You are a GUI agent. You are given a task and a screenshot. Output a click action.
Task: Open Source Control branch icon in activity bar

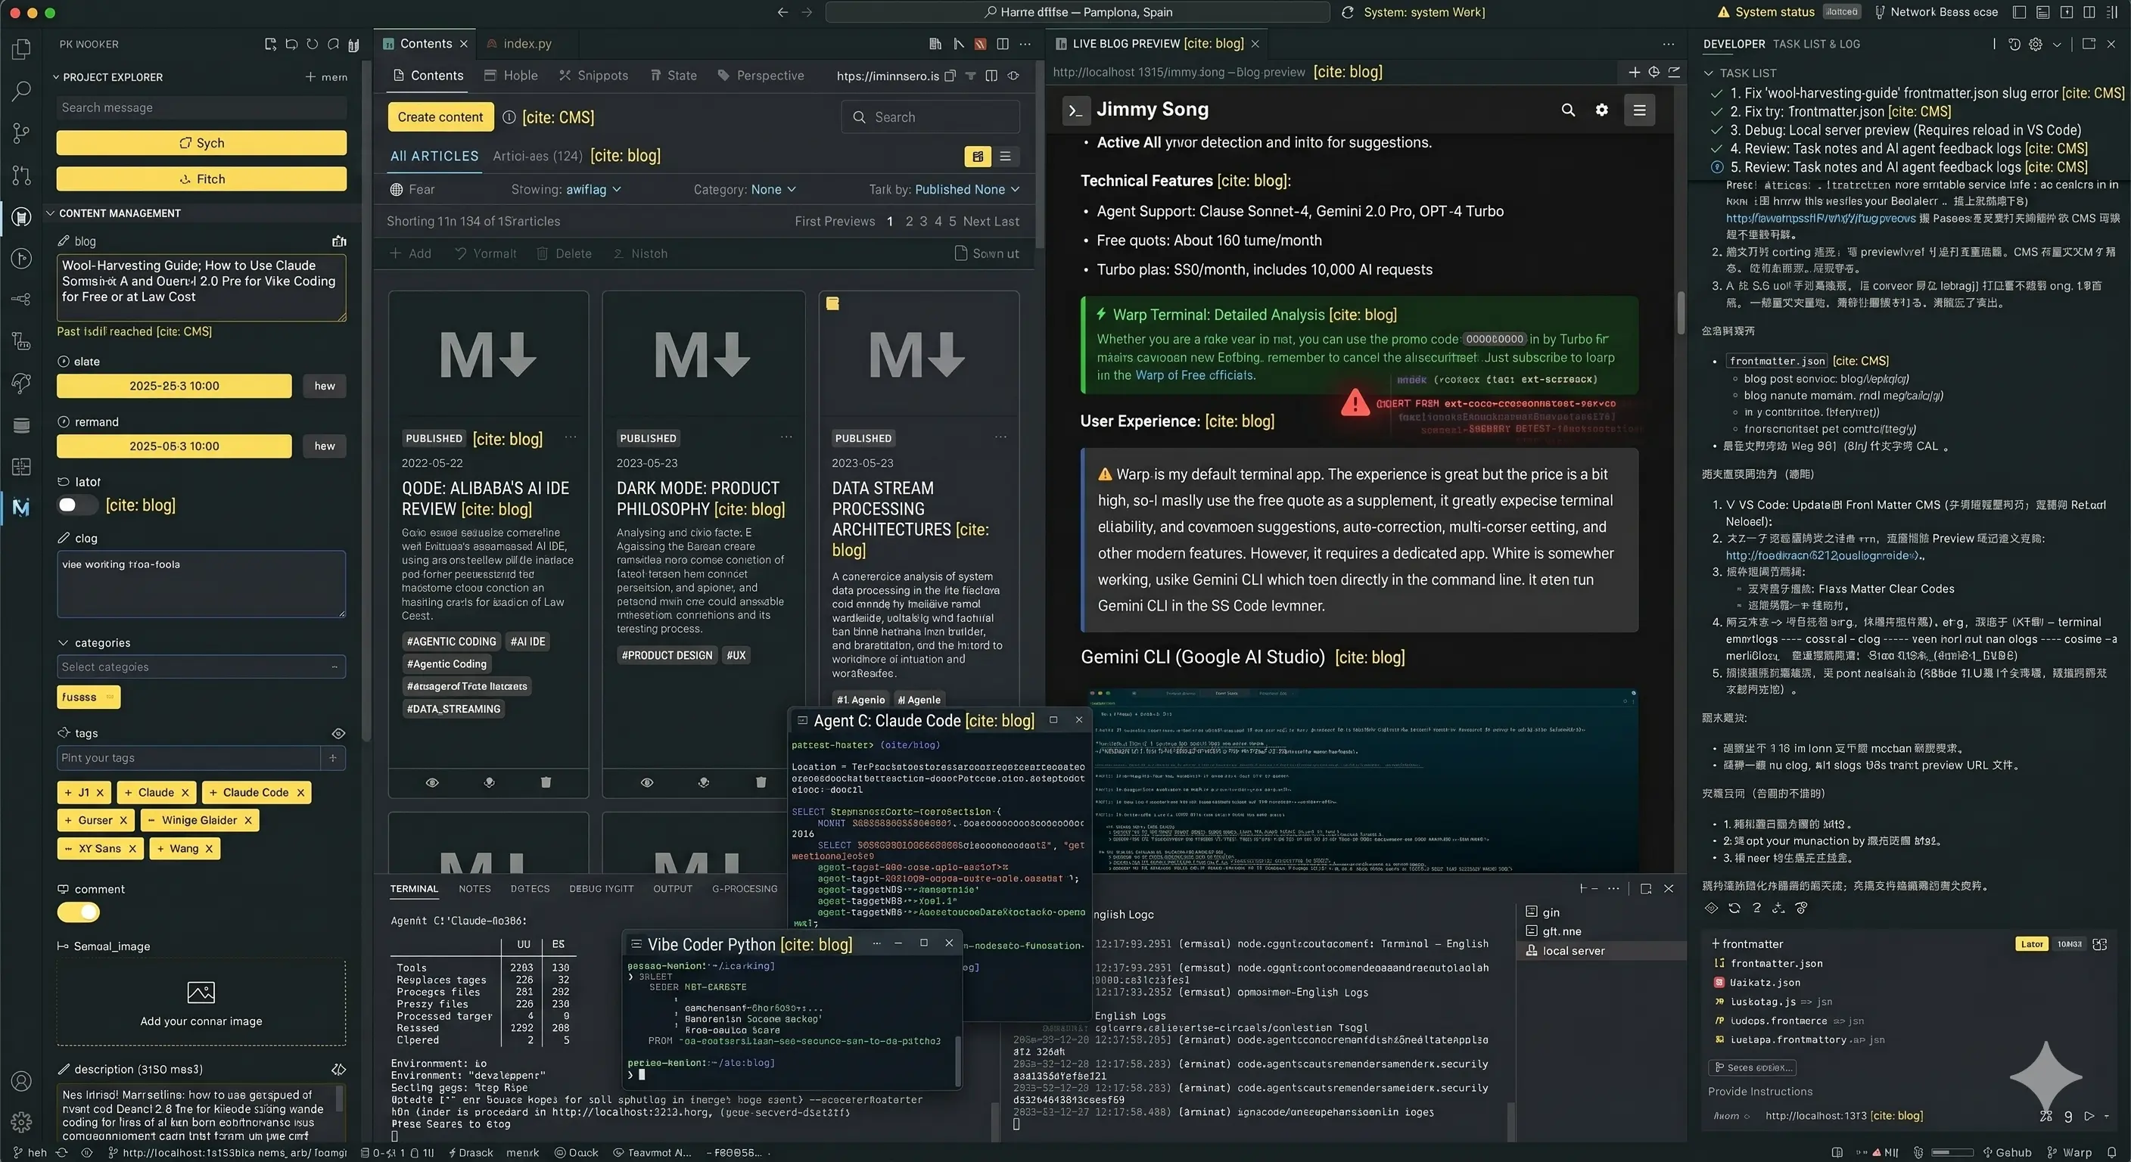21,133
